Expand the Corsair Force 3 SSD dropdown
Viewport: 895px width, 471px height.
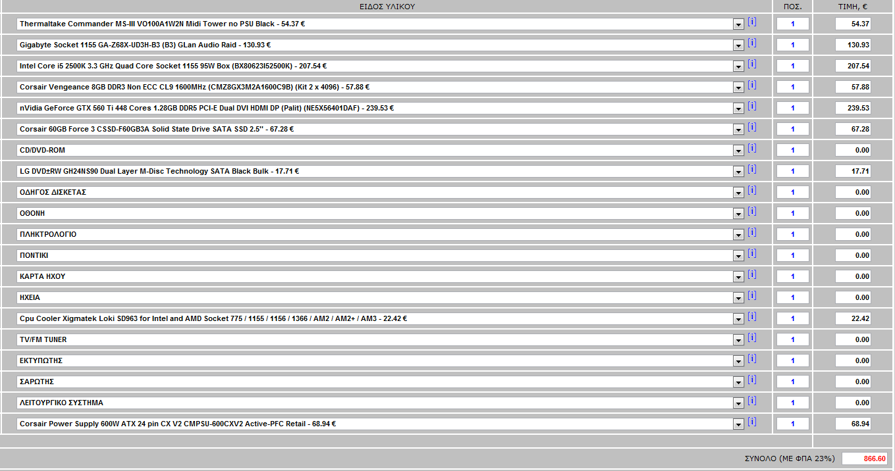click(738, 130)
